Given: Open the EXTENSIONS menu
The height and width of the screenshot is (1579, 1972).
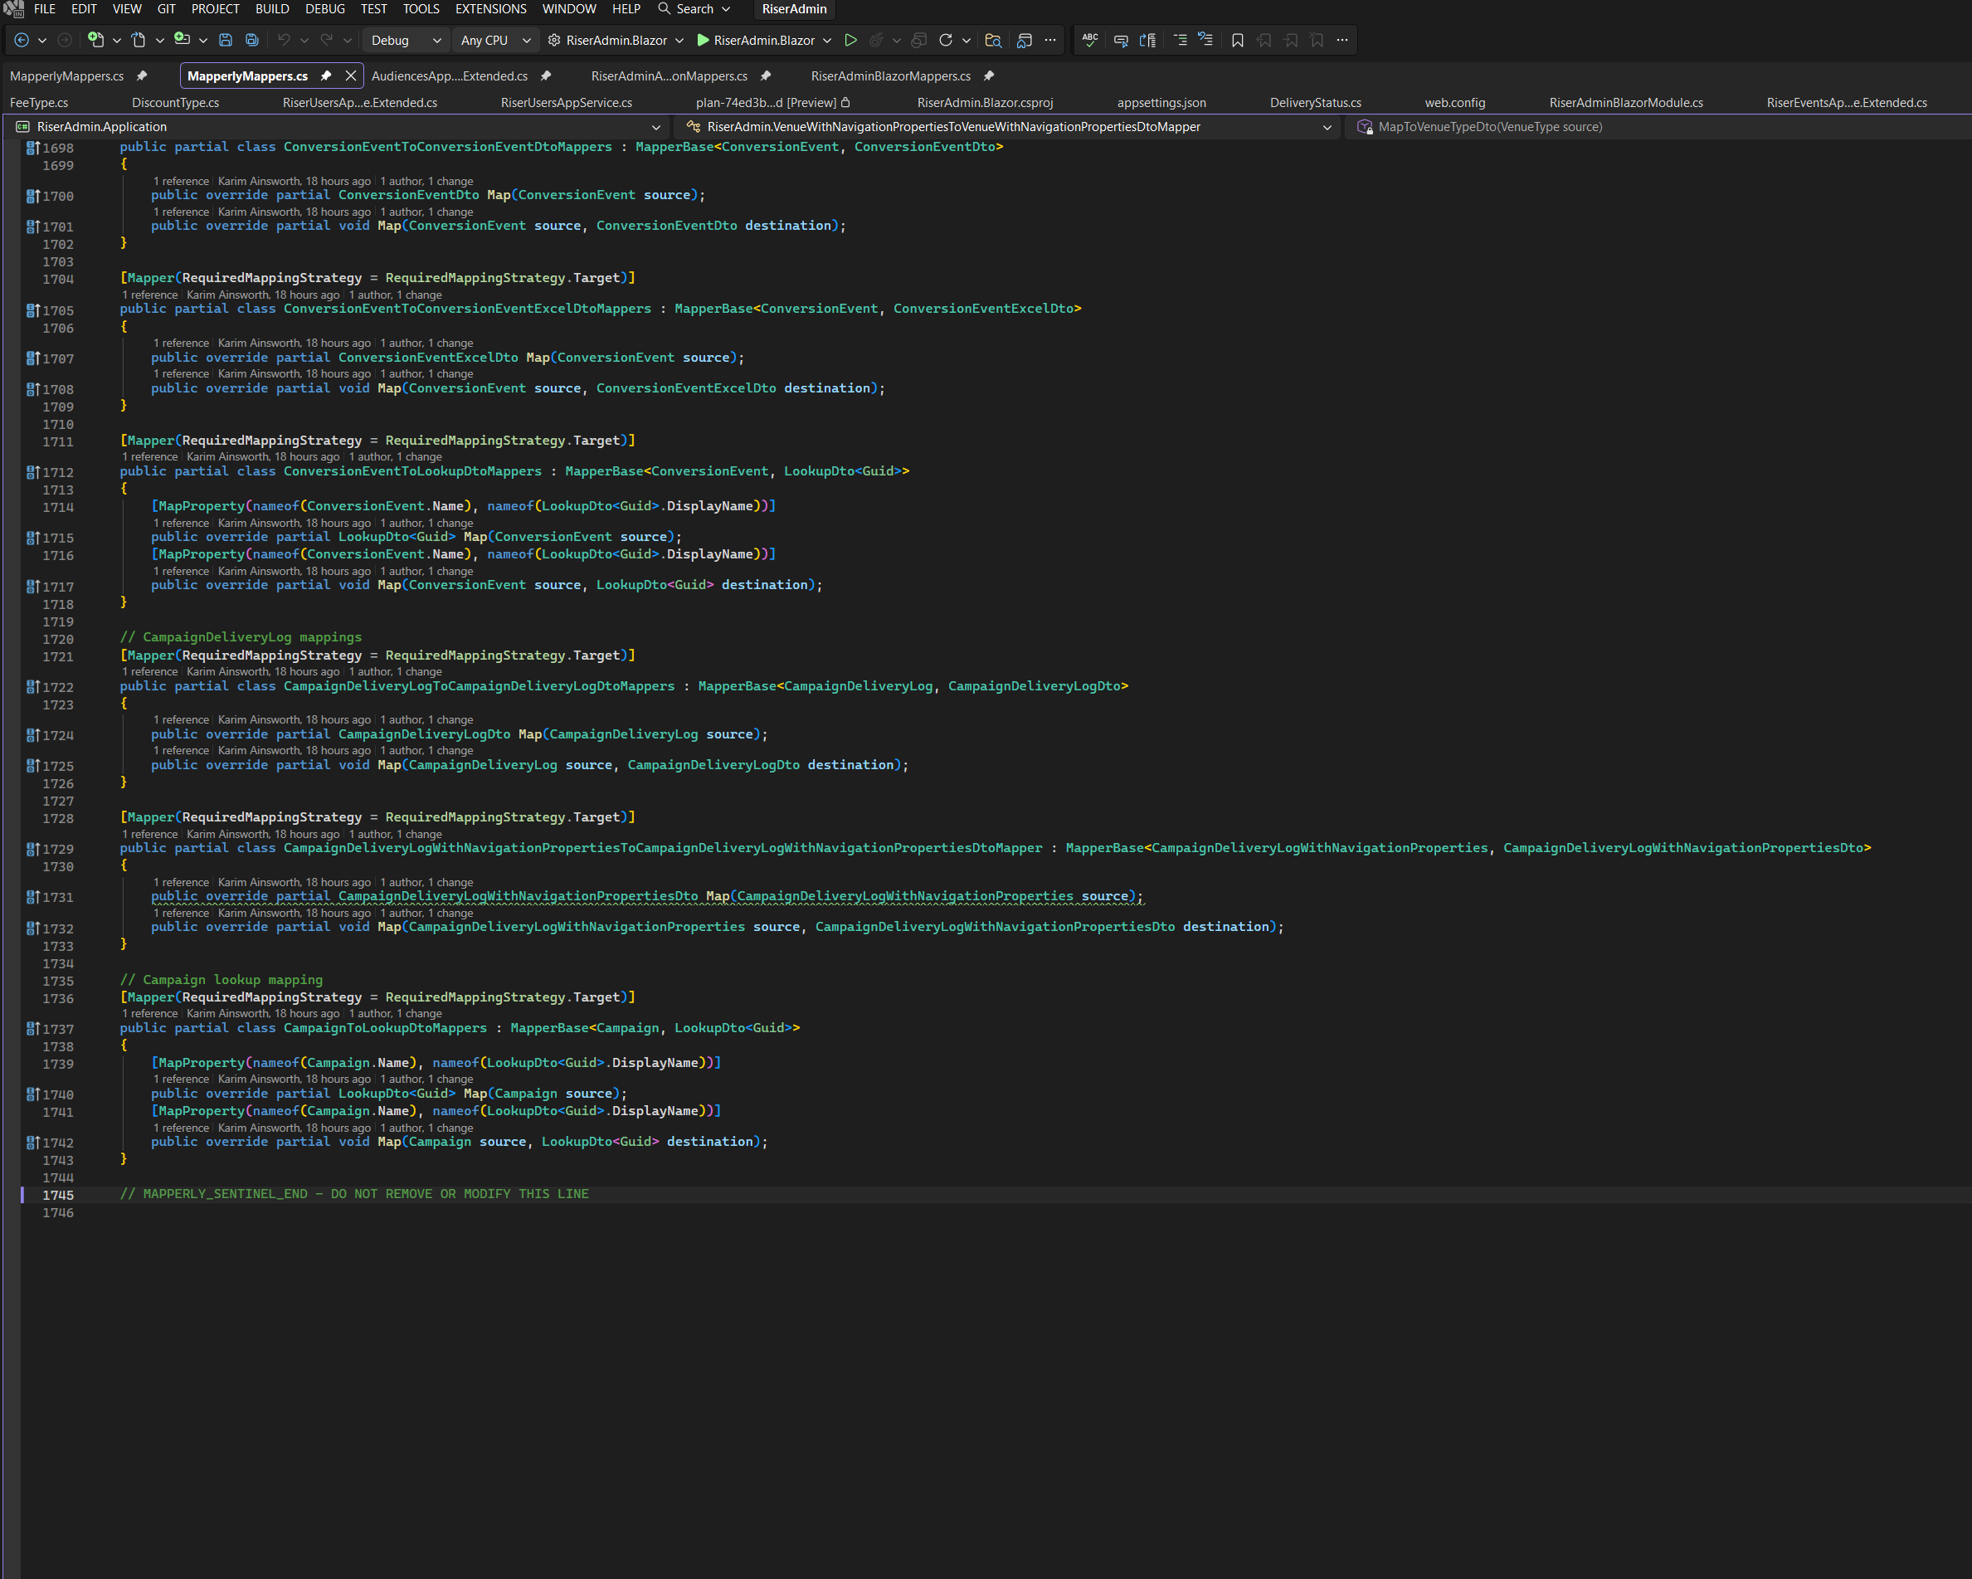Looking at the screenshot, I should (490, 9).
